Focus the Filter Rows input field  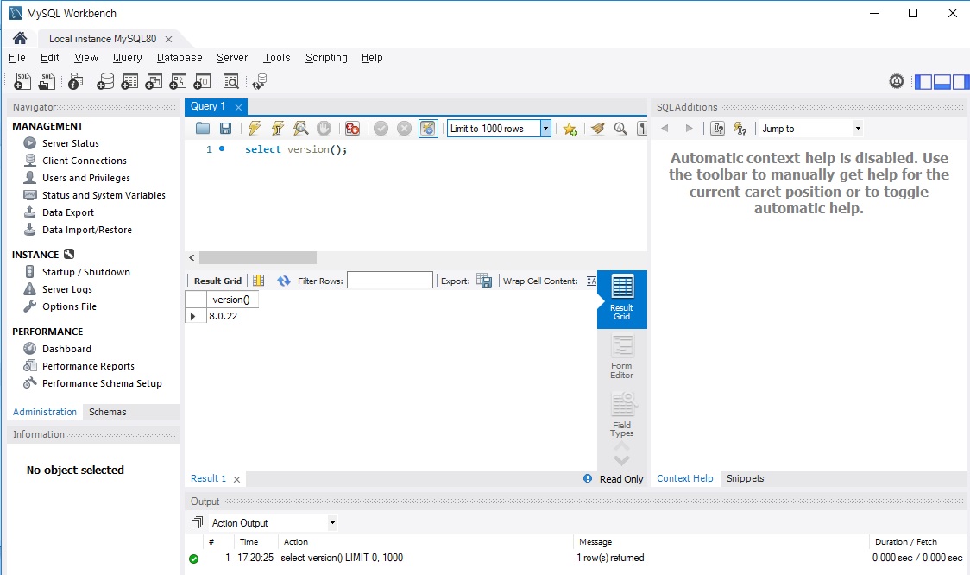pos(390,281)
